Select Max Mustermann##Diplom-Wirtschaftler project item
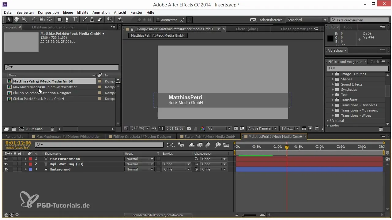The image size is (392, 220). tap(45, 87)
